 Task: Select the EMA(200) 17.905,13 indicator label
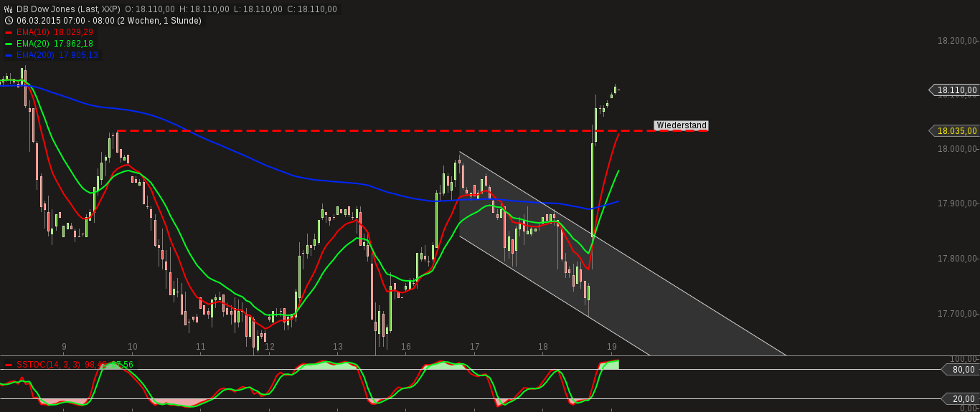coord(57,55)
